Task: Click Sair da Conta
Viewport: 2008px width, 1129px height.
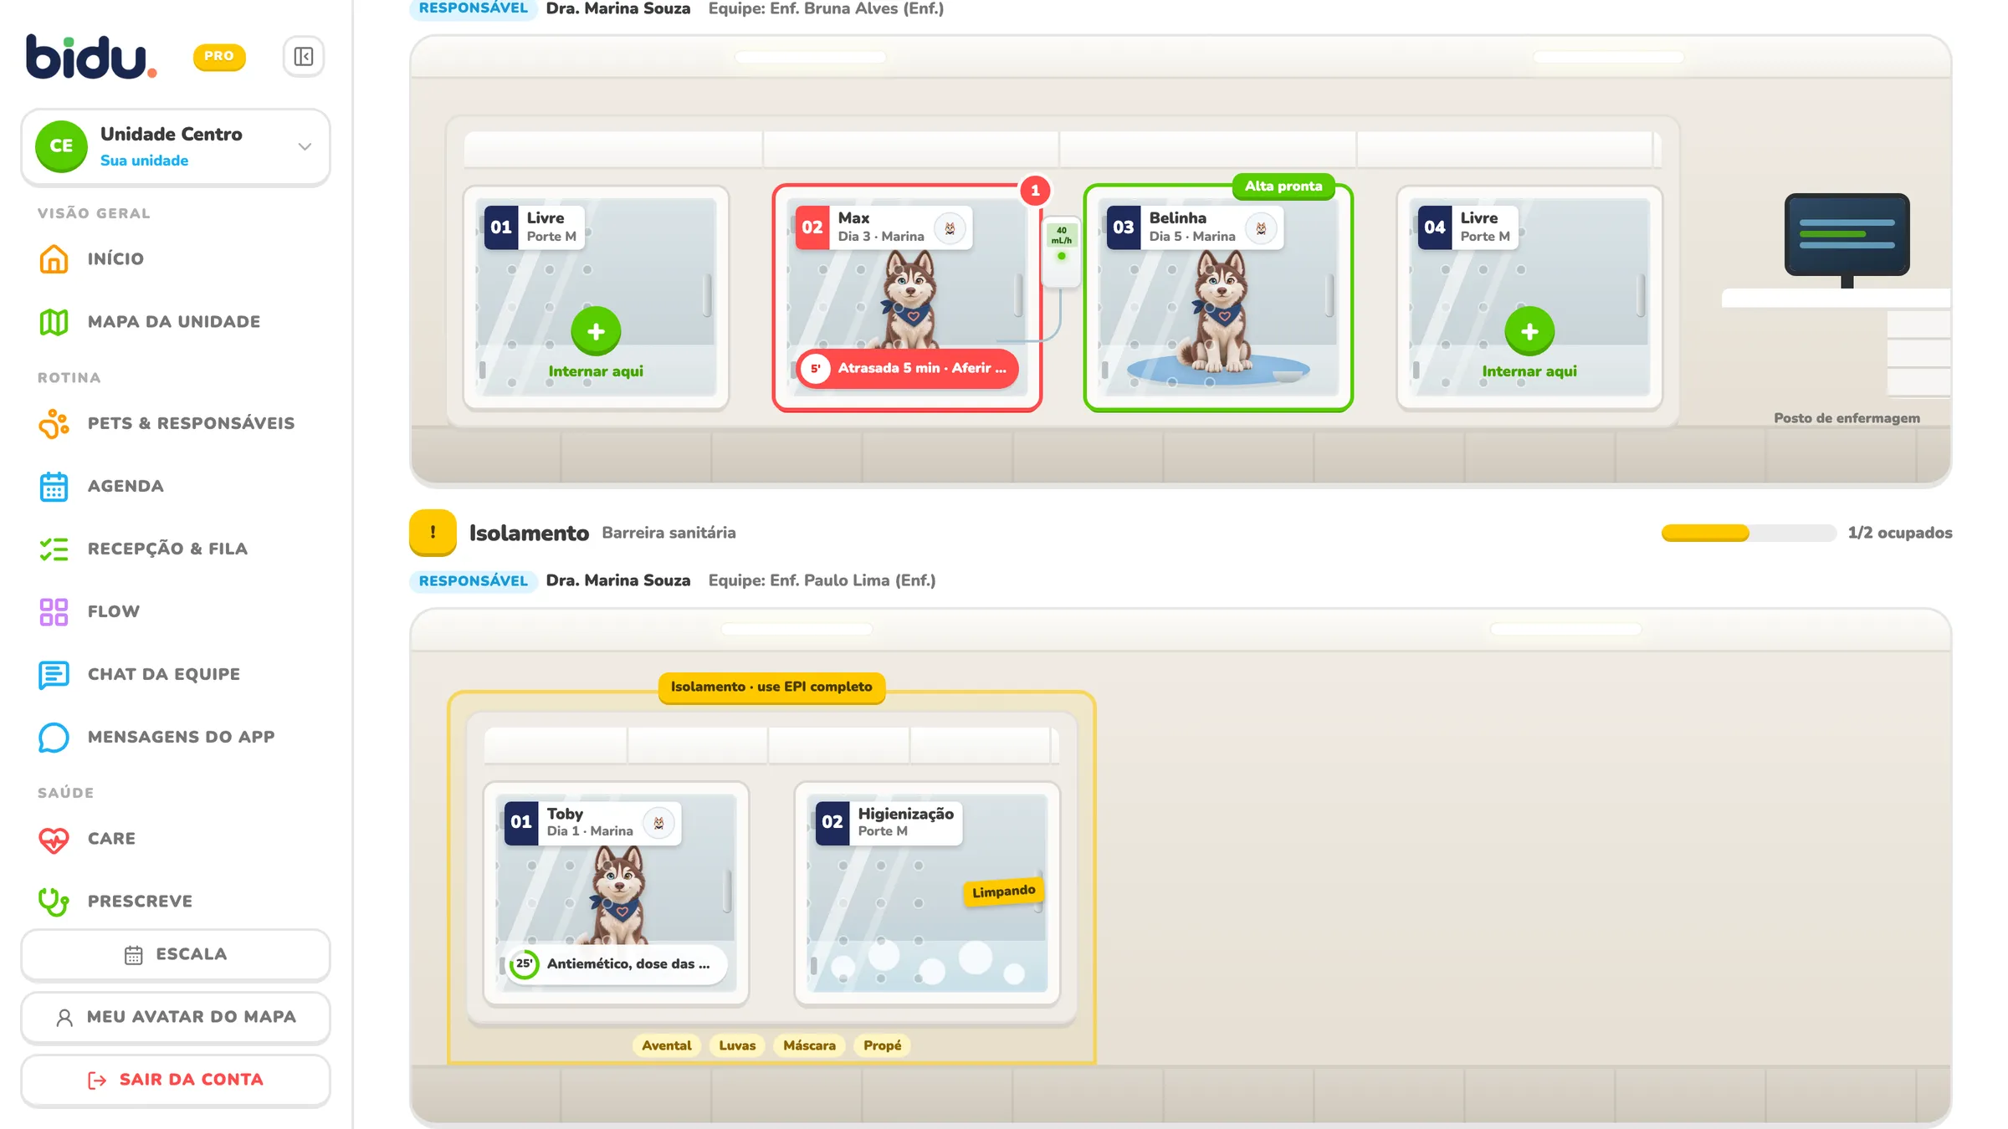Action: [x=176, y=1080]
